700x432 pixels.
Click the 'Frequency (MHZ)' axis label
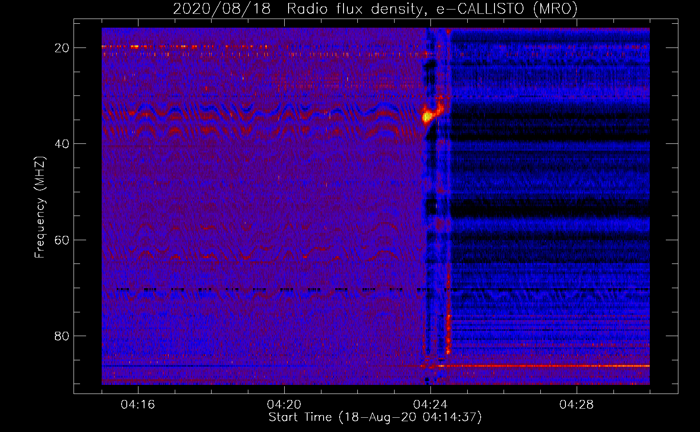tap(40, 207)
